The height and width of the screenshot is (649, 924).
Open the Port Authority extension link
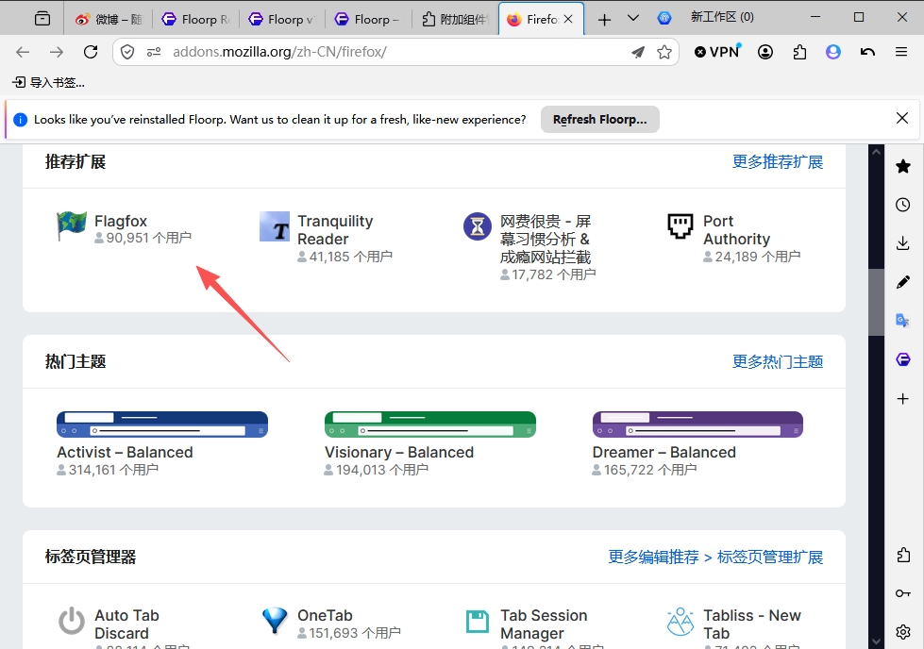coord(736,229)
